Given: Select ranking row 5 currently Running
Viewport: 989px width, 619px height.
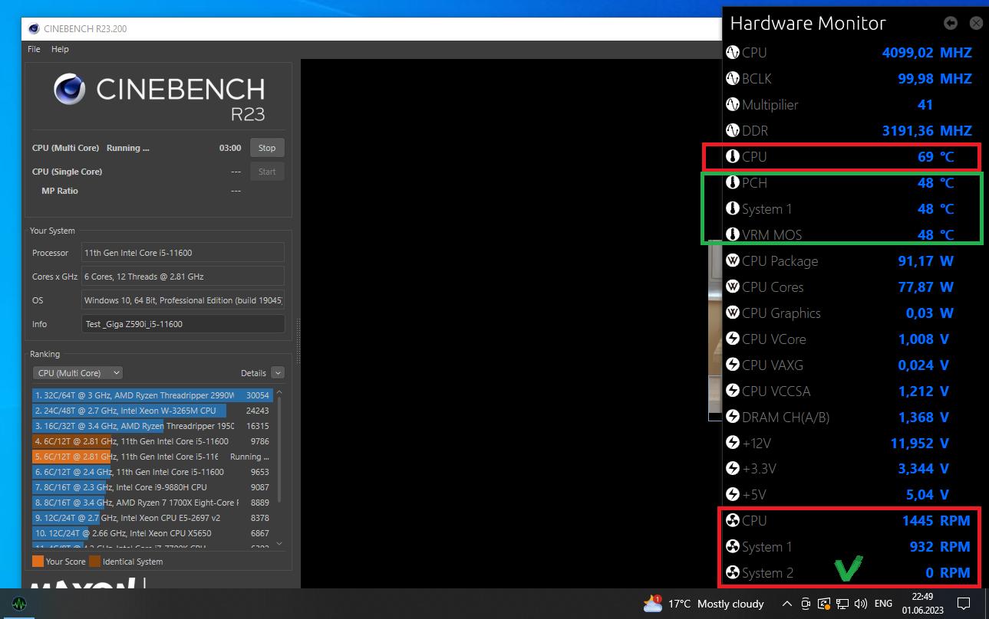Looking at the screenshot, I should click(x=152, y=457).
